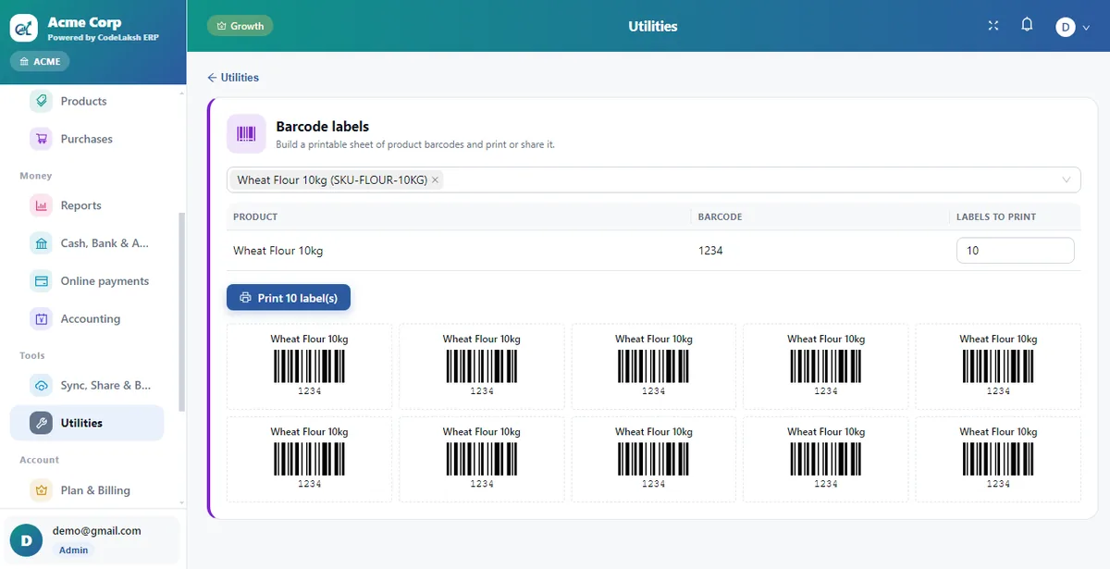Open the Sync, Share cloud icon
The width and height of the screenshot is (1110, 569).
[x=41, y=386]
